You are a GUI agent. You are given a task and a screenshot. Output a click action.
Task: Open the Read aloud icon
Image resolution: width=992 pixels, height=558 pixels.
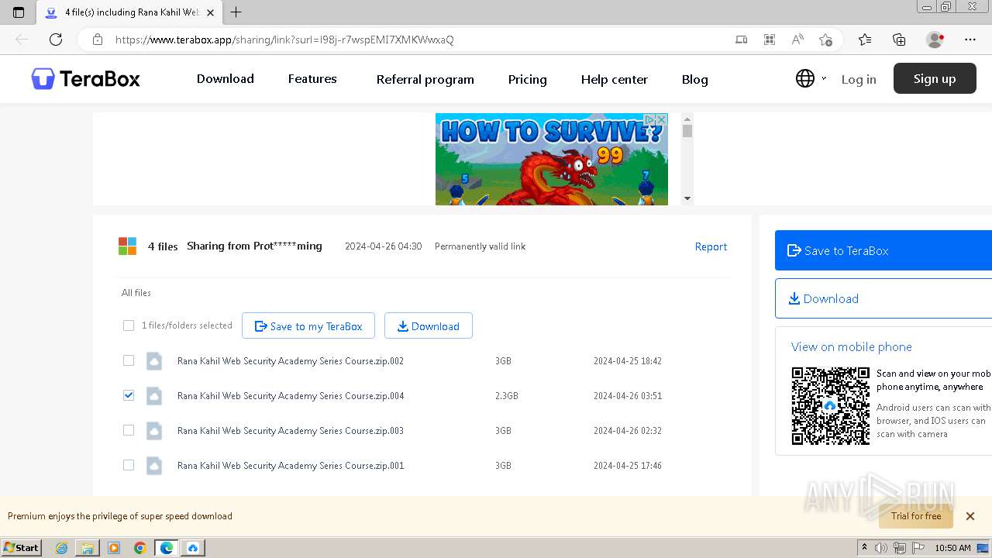point(797,40)
